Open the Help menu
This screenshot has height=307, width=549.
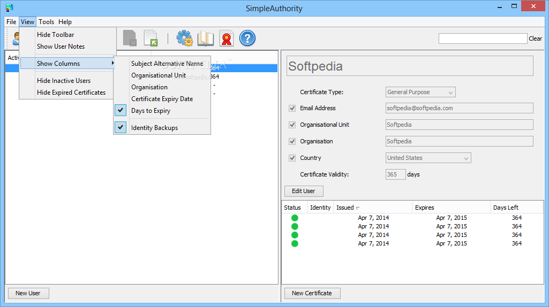[65, 22]
